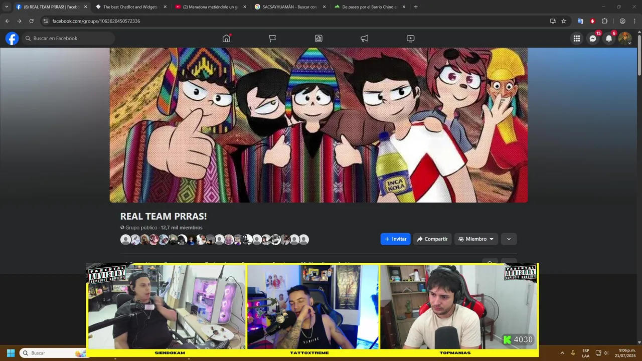Screen dimensions: 642x361
Task: Click the Compartir button
Action: click(x=432, y=239)
